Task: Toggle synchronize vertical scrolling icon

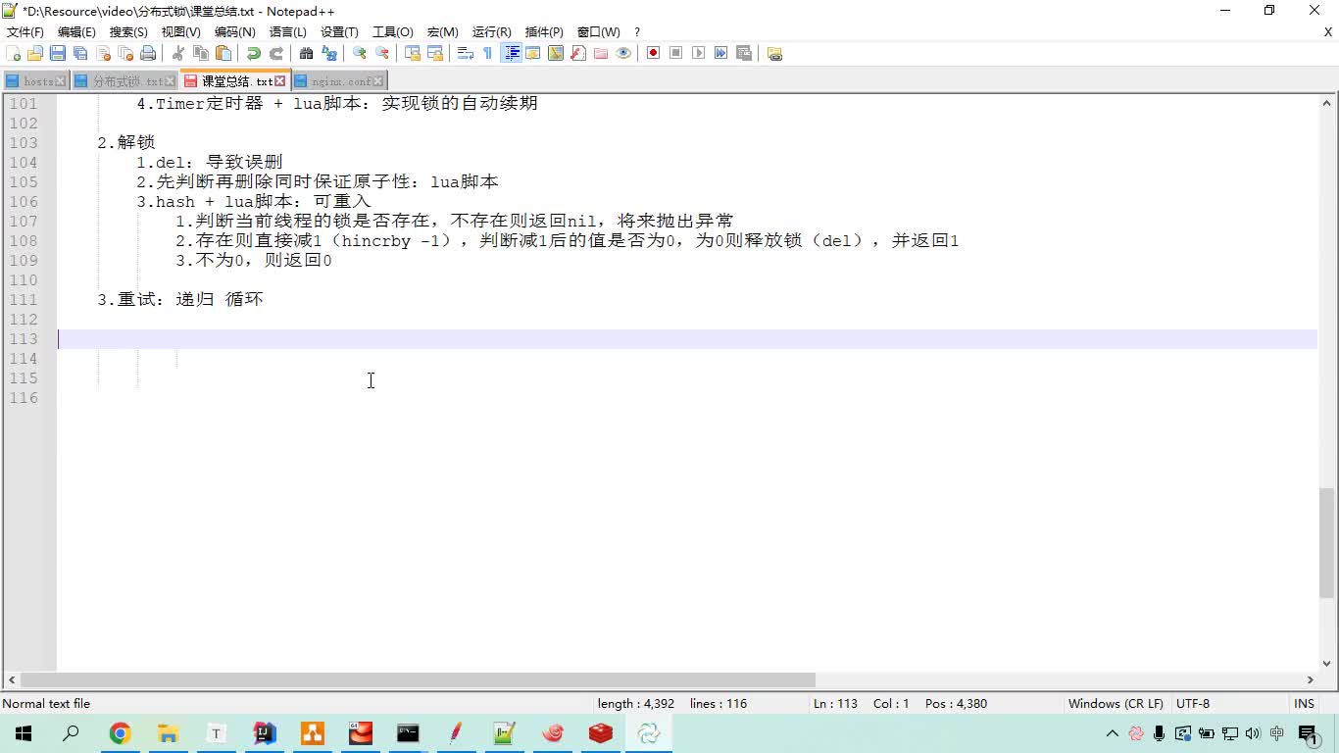Action: click(x=413, y=53)
